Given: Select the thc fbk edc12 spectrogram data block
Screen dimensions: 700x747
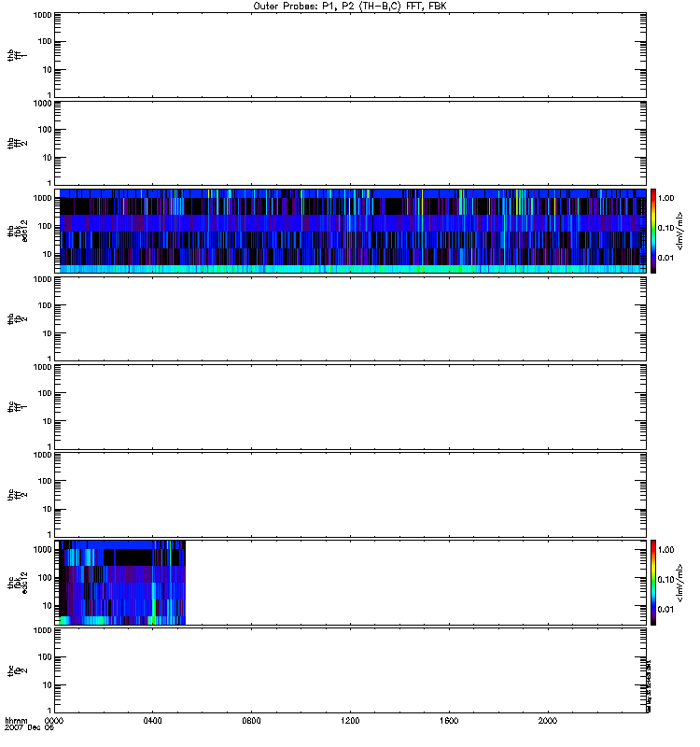Looking at the screenshot, I should (x=122, y=582).
